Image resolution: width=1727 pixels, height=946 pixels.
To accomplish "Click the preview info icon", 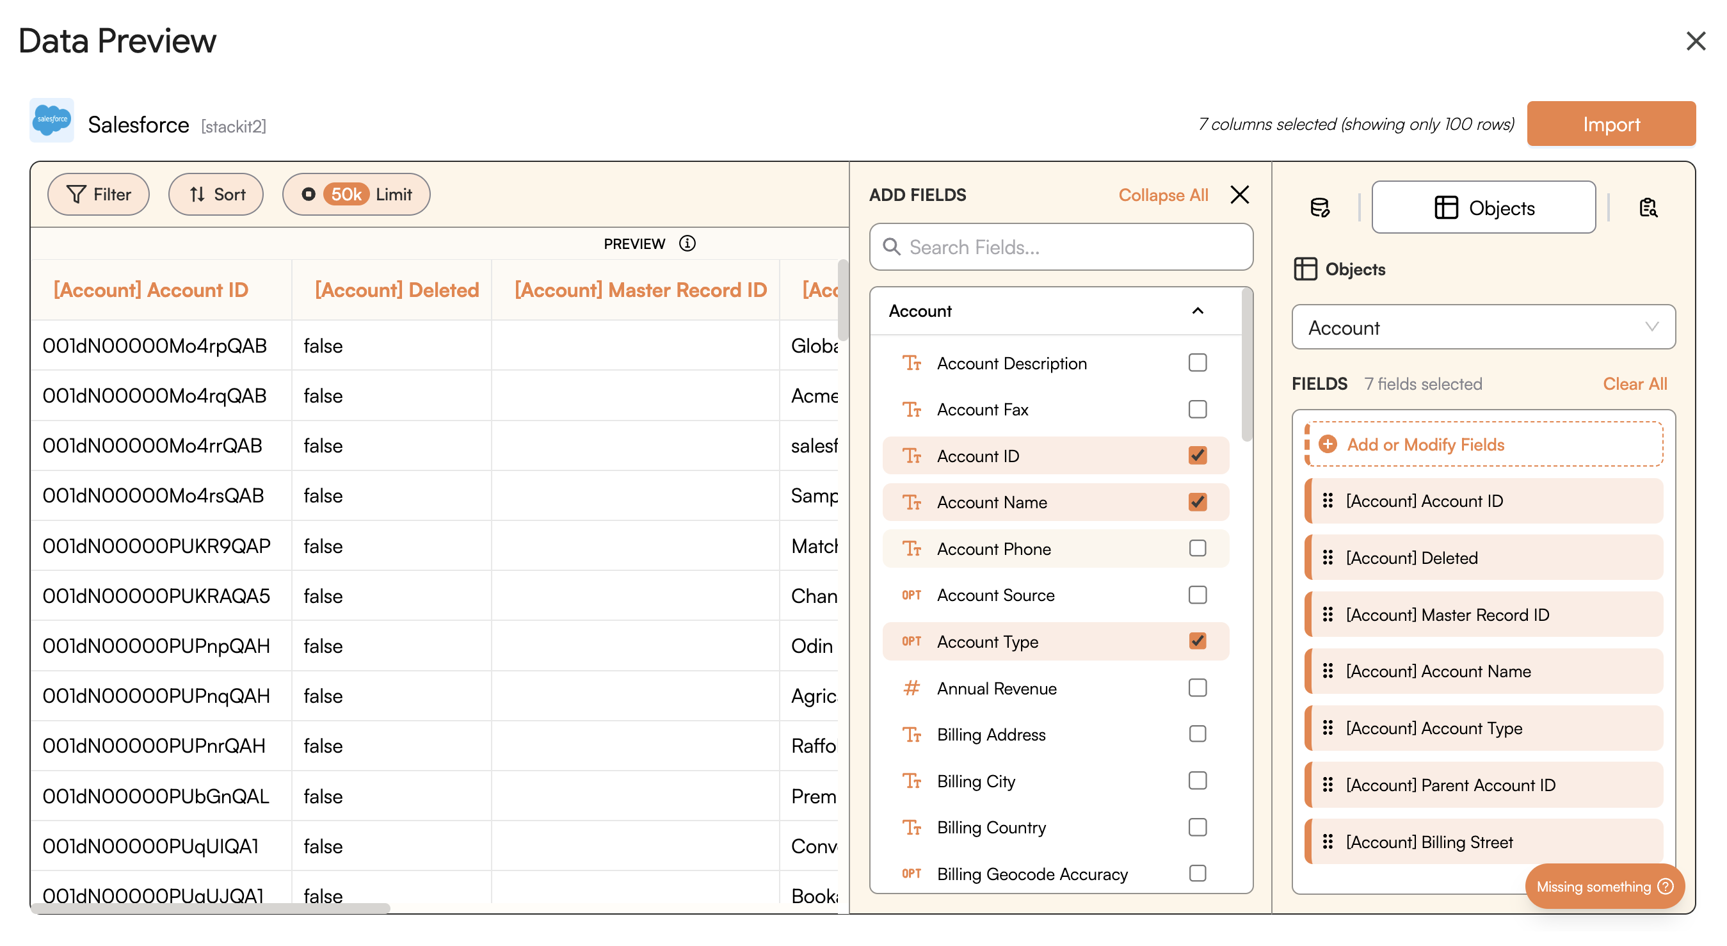I will coord(687,243).
